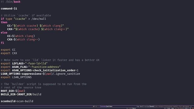Click "check_initialization_order=1" value
Screen dimensions: 194x109
(x=56, y=71)
